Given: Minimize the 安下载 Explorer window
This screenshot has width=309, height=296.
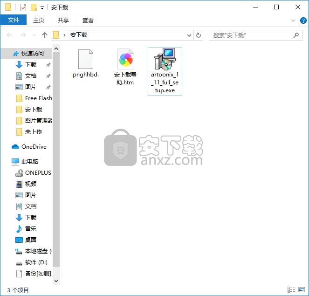Looking at the screenshot, I should click(255, 7).
